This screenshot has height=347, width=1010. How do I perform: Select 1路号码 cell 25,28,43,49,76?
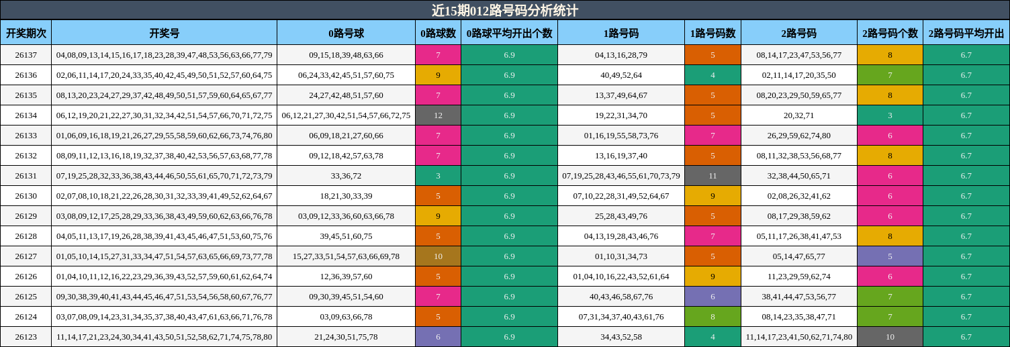[621, 216]
